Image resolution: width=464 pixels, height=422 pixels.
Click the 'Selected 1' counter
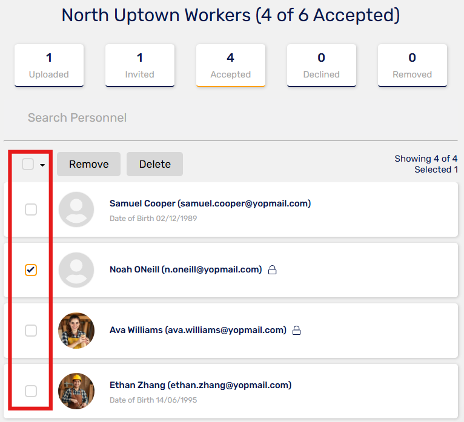[x=436, y=170]
